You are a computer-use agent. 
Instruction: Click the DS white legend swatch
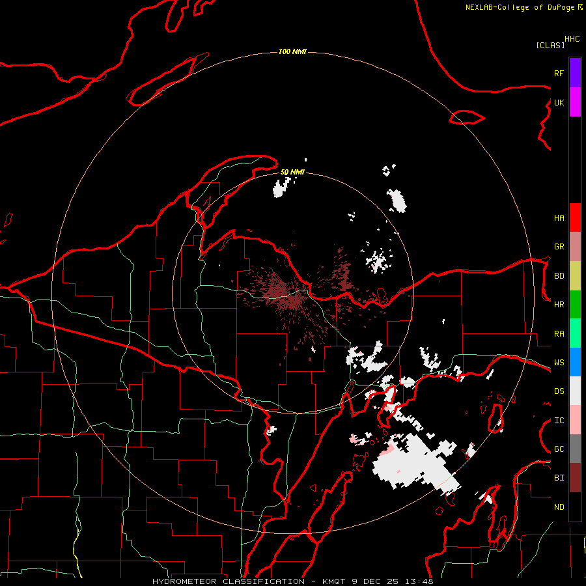(575, 391)
